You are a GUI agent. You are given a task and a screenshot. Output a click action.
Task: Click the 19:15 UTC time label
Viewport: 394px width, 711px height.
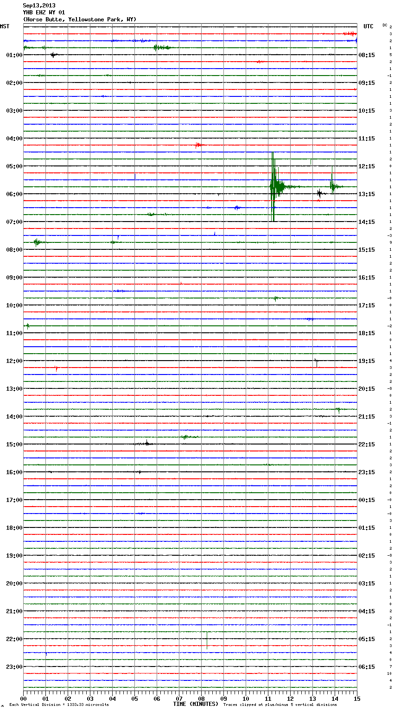pyautogui.click(x=367, y=361)
